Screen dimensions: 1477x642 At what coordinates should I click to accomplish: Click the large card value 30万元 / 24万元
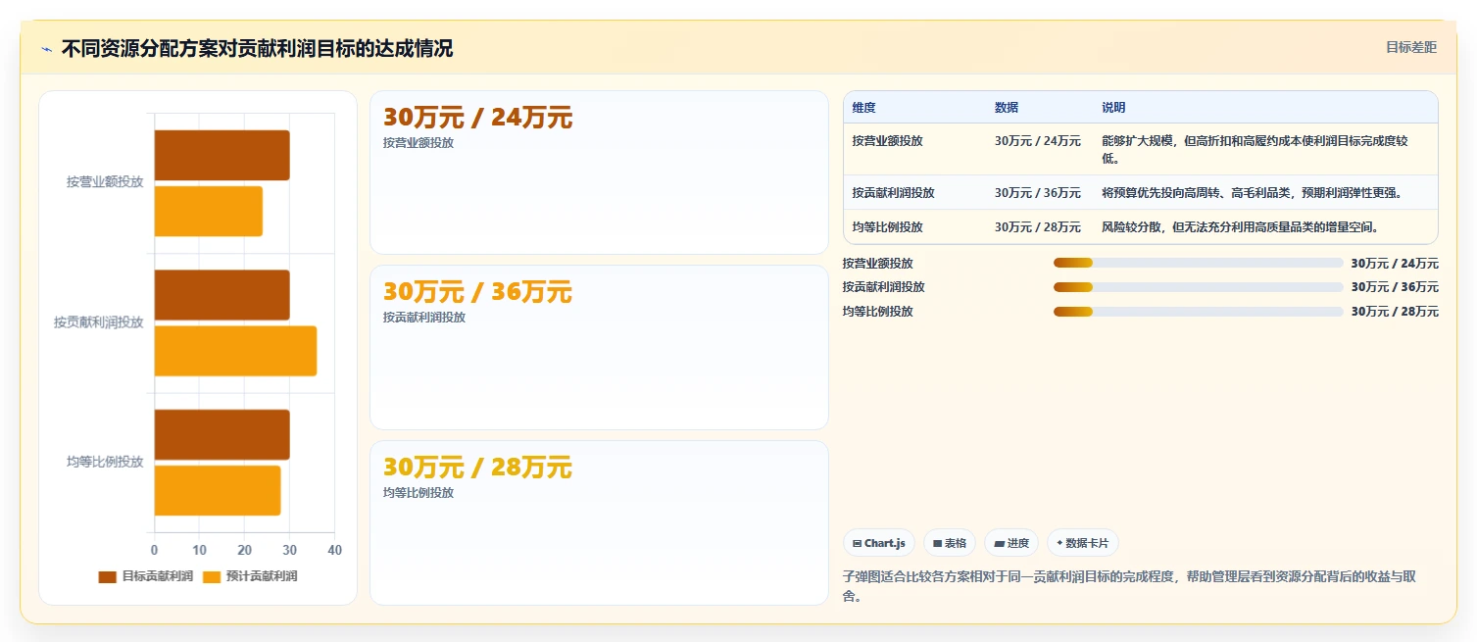(x=477, y=118)
